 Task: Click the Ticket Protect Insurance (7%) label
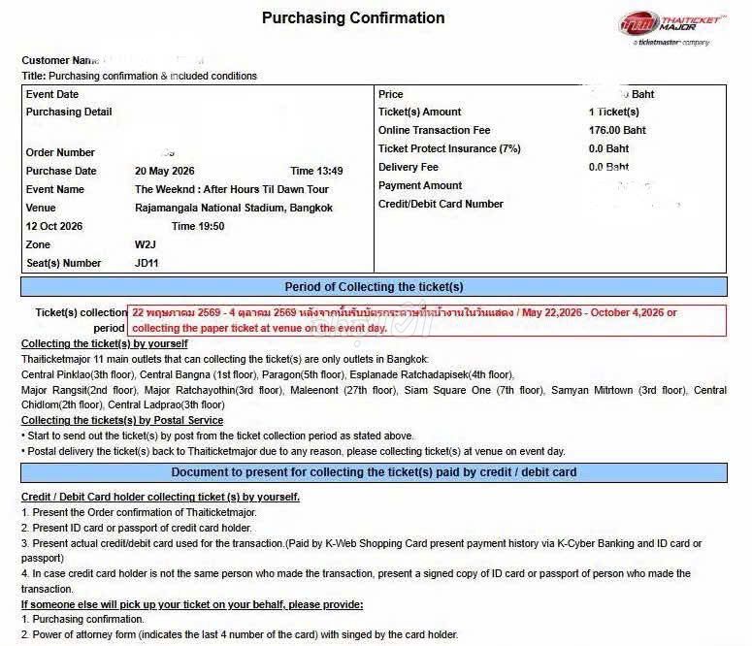(x=449, y=148)
